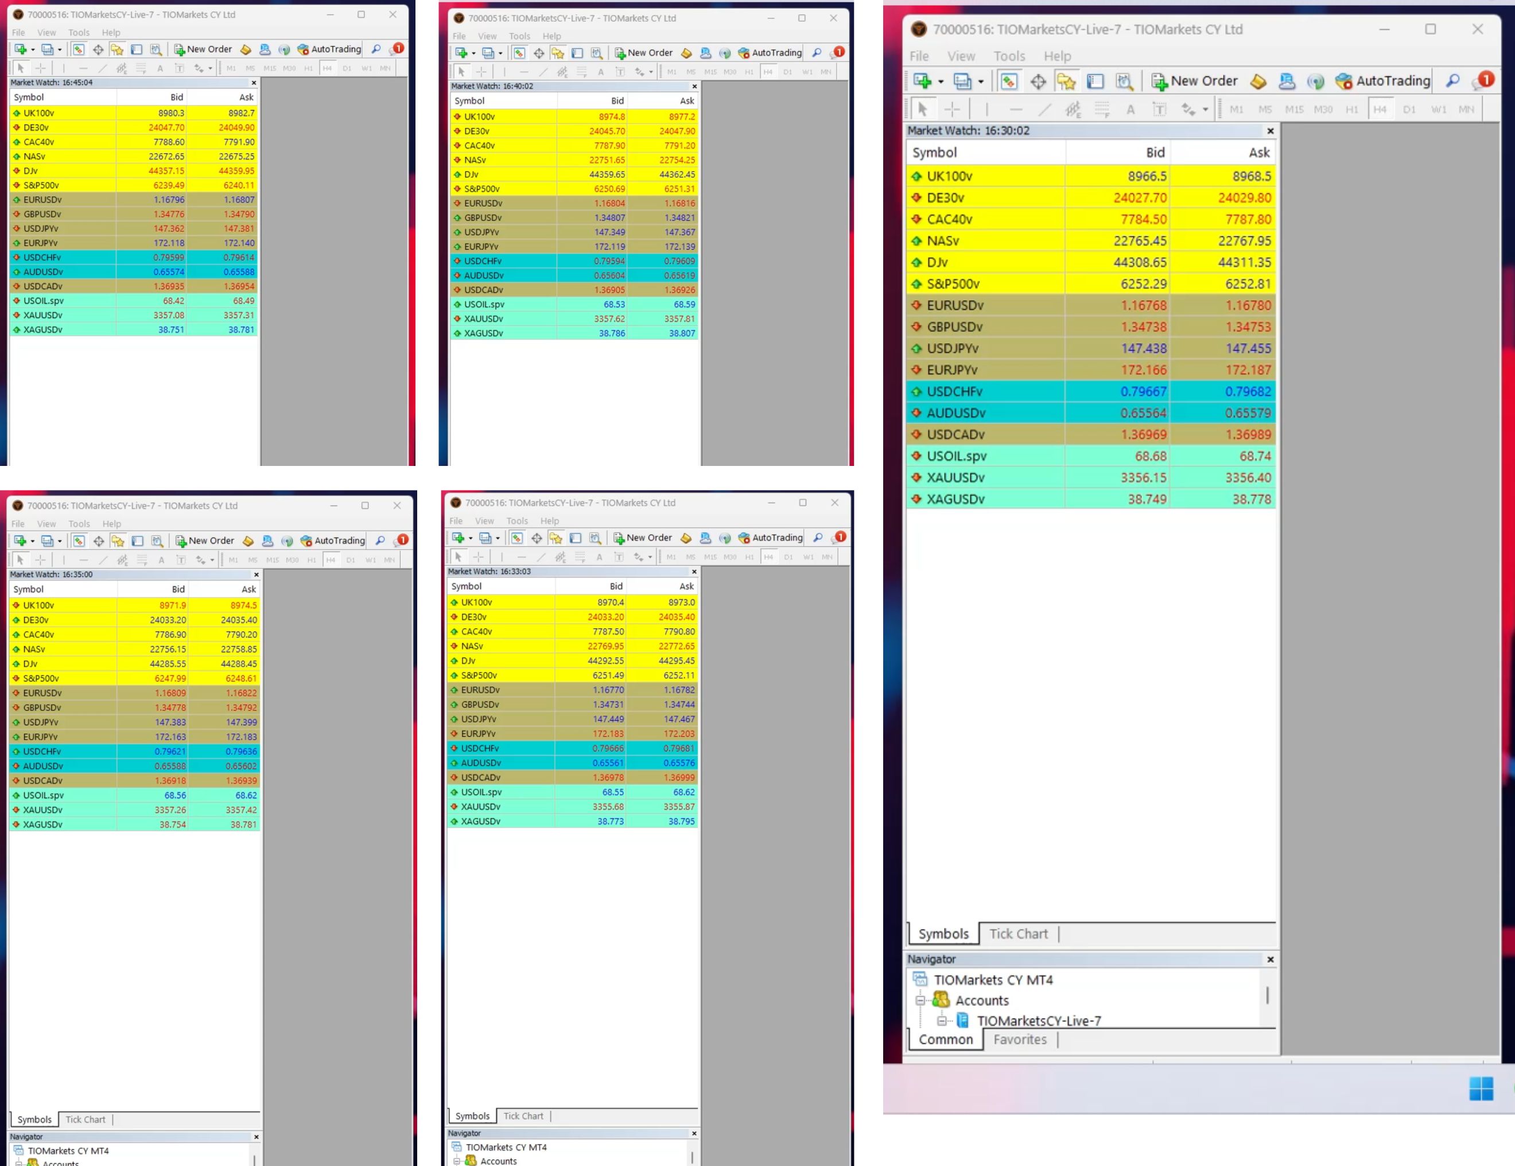The width and height of the screenshot is (1515, 1166).
Task: Toggle Navigator star-folder button in 16:30:02 window
Action: [1066, 81]
